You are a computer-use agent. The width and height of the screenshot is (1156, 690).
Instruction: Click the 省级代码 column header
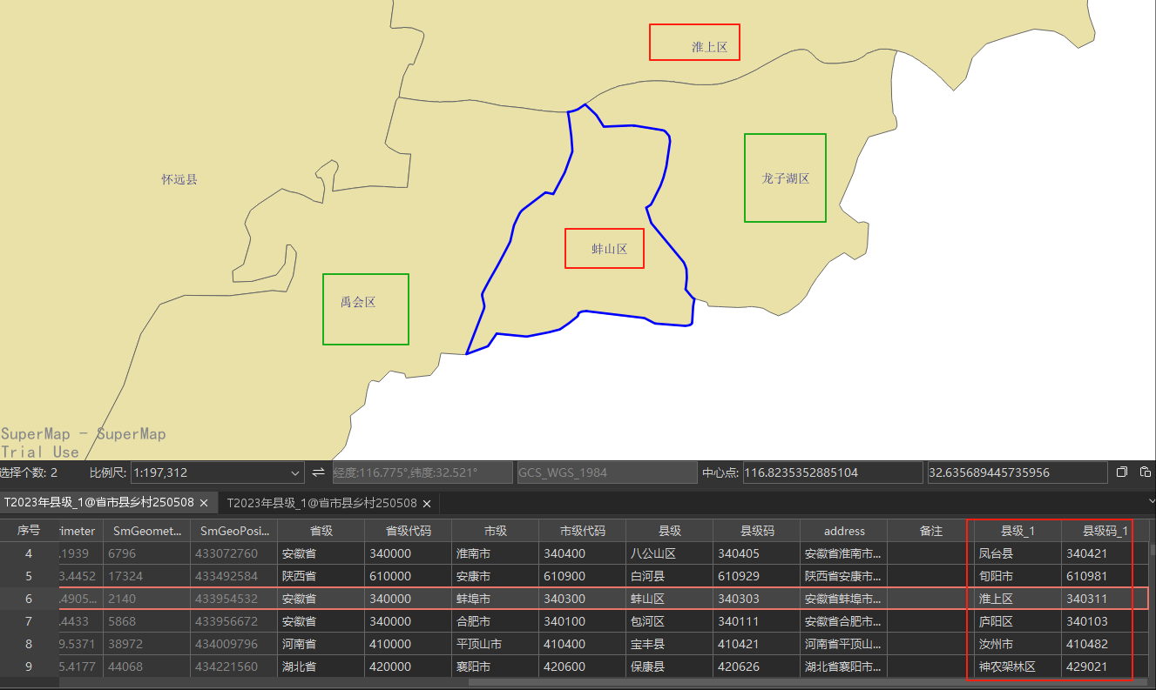408,531
